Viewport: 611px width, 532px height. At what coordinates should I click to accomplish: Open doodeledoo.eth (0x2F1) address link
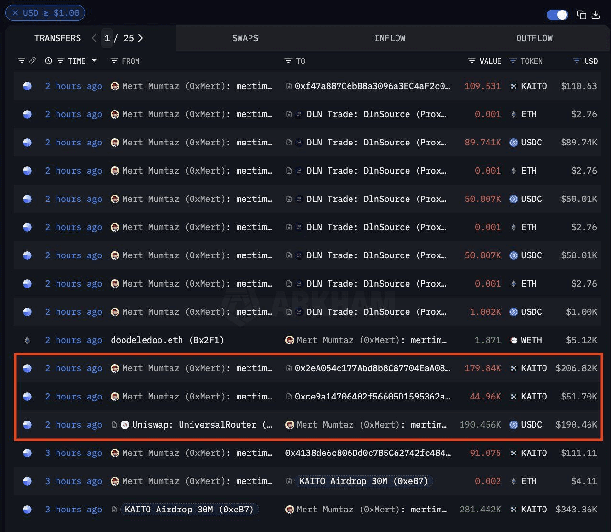(167, 340)
